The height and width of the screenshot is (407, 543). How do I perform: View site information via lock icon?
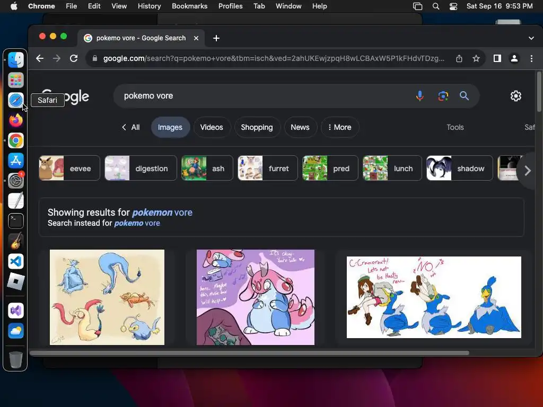(x=94, y=58)
